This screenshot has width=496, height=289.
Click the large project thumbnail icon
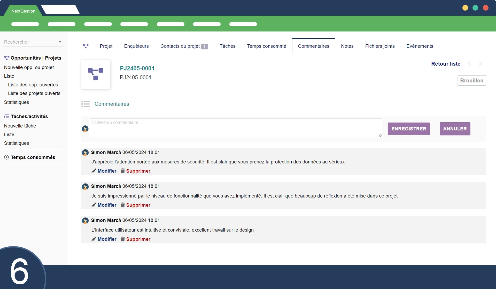[x=96, y=75]
